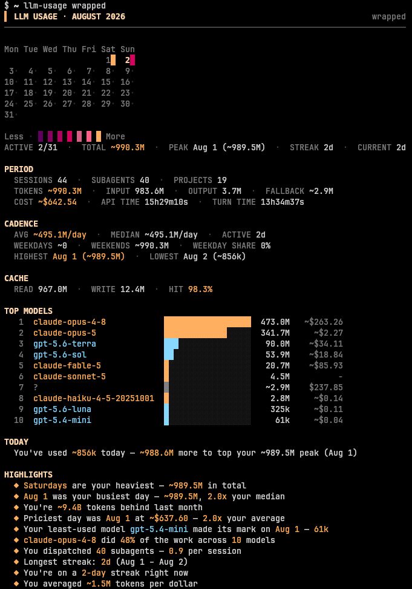Click the "$237.85" cost of the "?" model

coord(325,387)
